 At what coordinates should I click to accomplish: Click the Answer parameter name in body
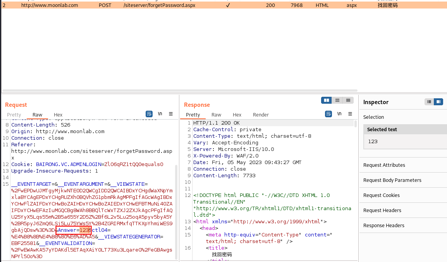pyautogui.click(x=67, y=230)
